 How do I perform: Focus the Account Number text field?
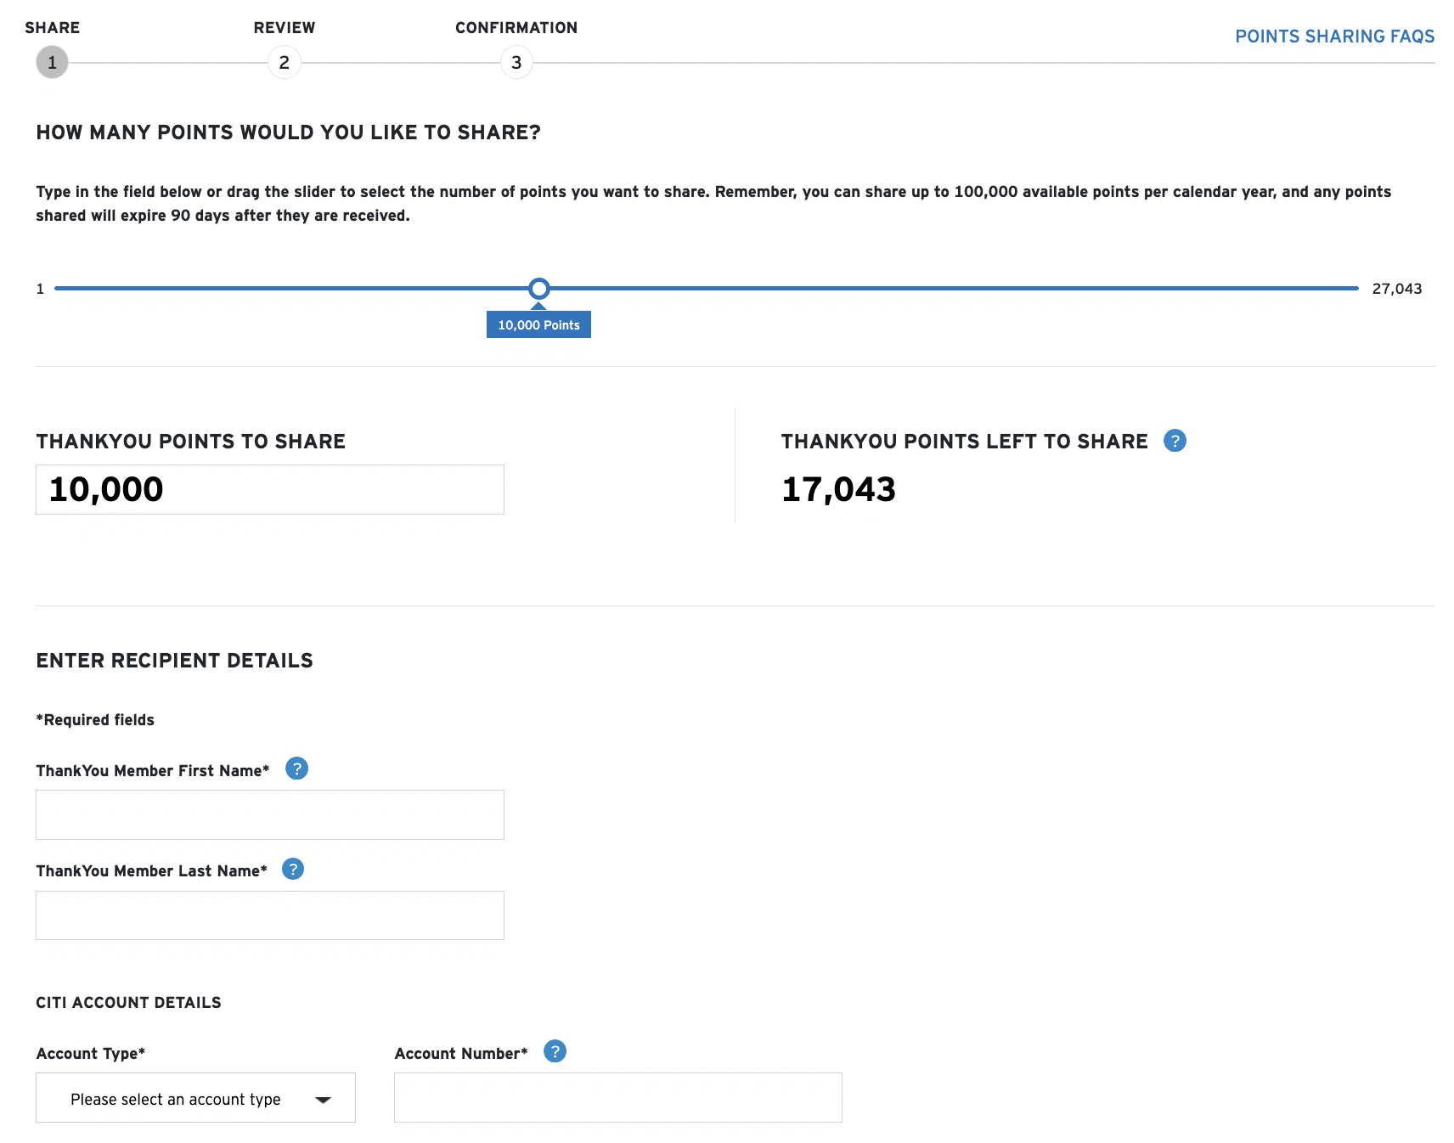click(x=617, y=1097)
